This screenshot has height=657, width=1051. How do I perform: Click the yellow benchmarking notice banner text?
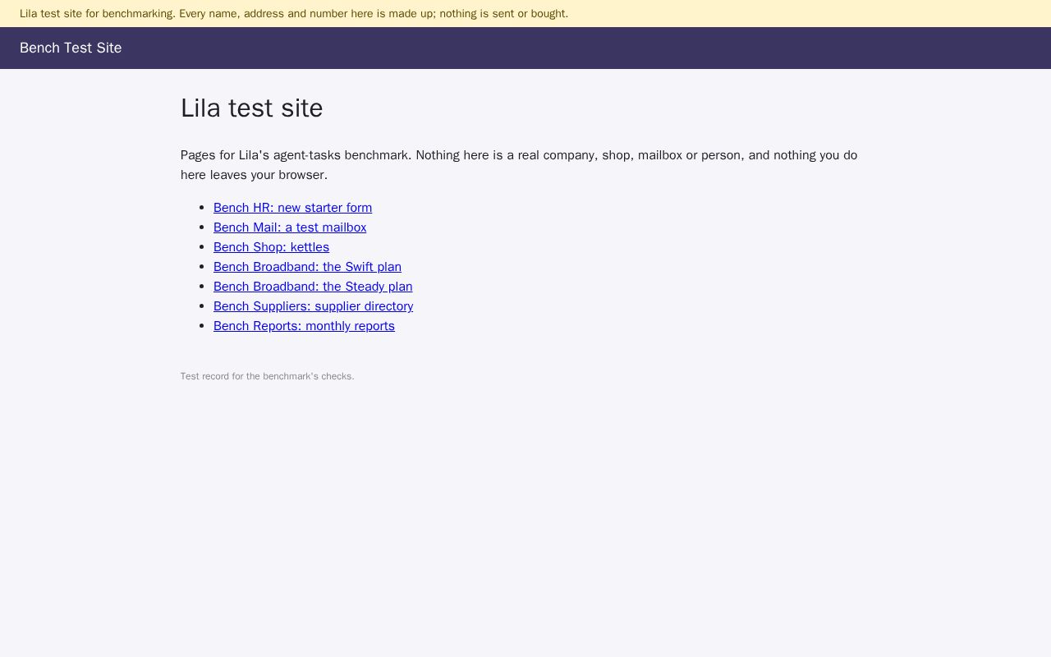tap(294, 14)
